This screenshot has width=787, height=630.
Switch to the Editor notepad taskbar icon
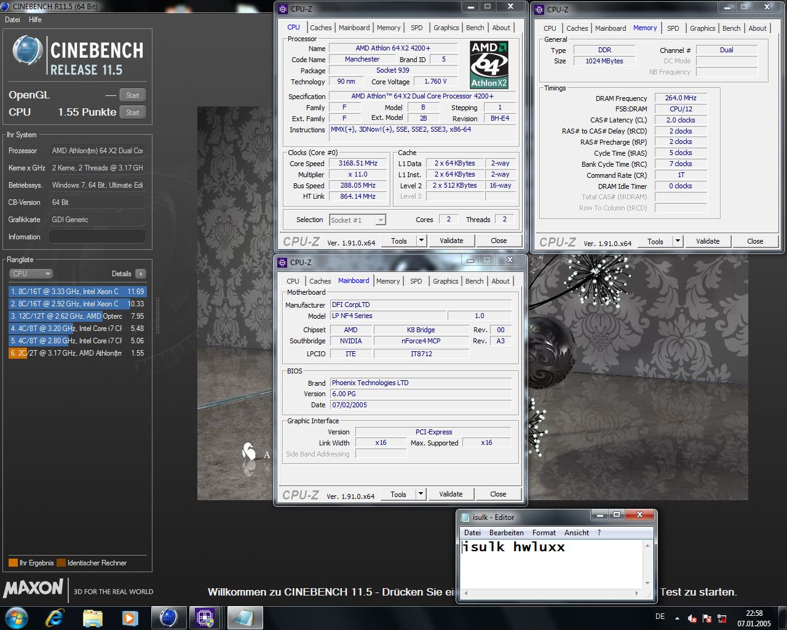pyautogui.click(x=244, y=618)
